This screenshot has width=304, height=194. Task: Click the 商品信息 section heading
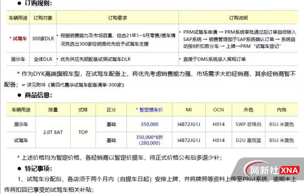[x=38, y=95]
